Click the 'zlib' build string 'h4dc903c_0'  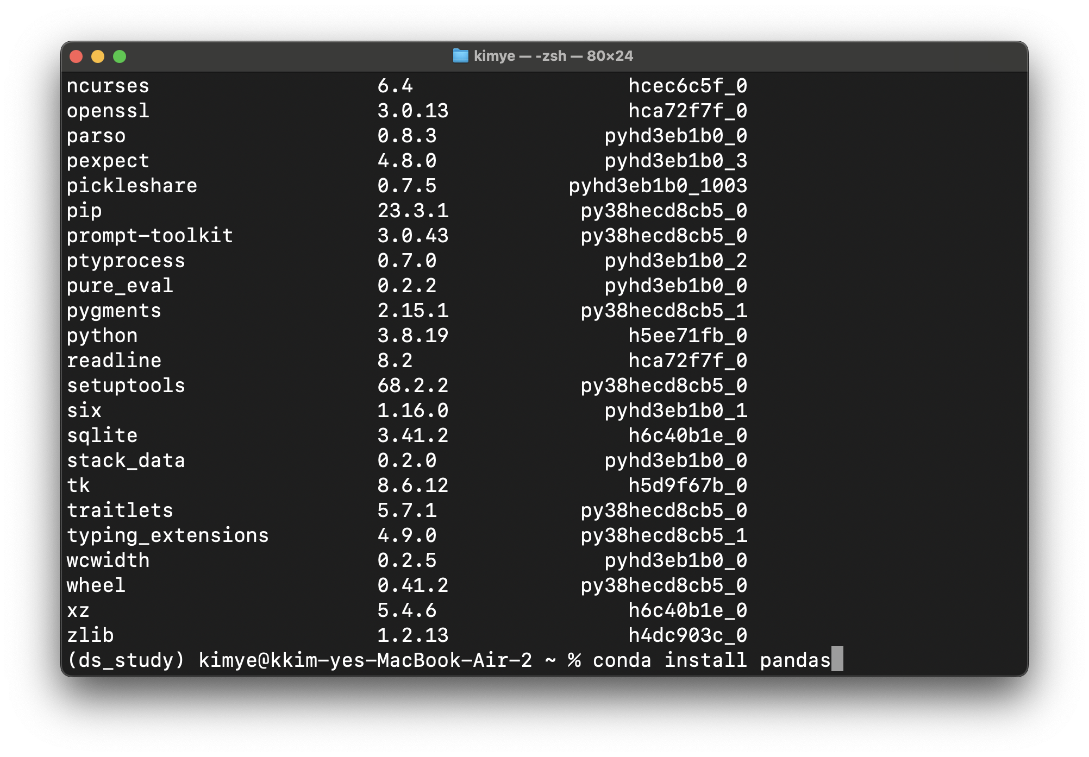click(687, 635)
